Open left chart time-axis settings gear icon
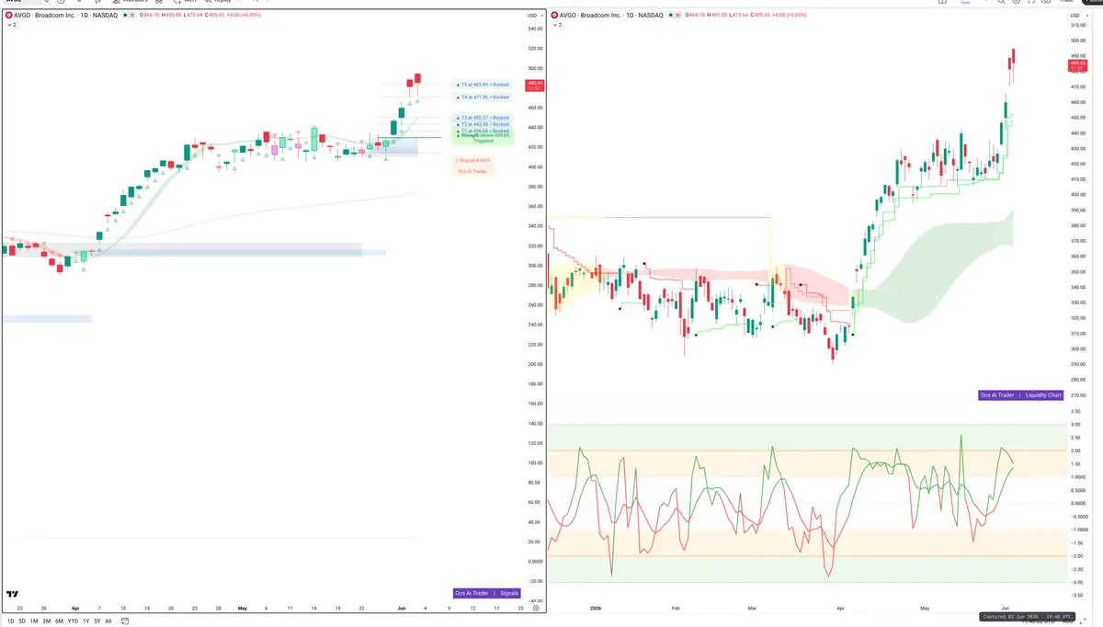 [x=536, y=609]
